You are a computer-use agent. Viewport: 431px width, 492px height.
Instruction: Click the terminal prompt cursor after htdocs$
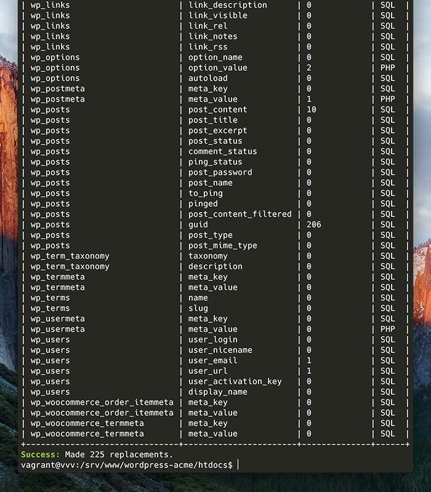point(238,466)
